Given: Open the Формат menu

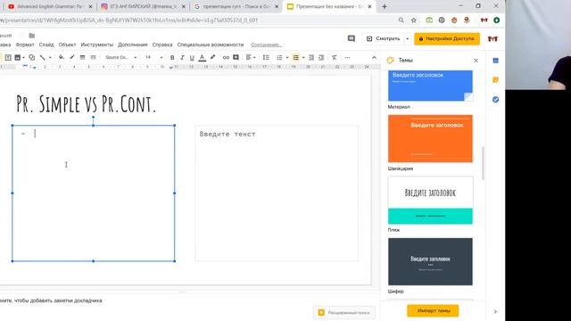Looking at the screenshot, I should [25, 45].
